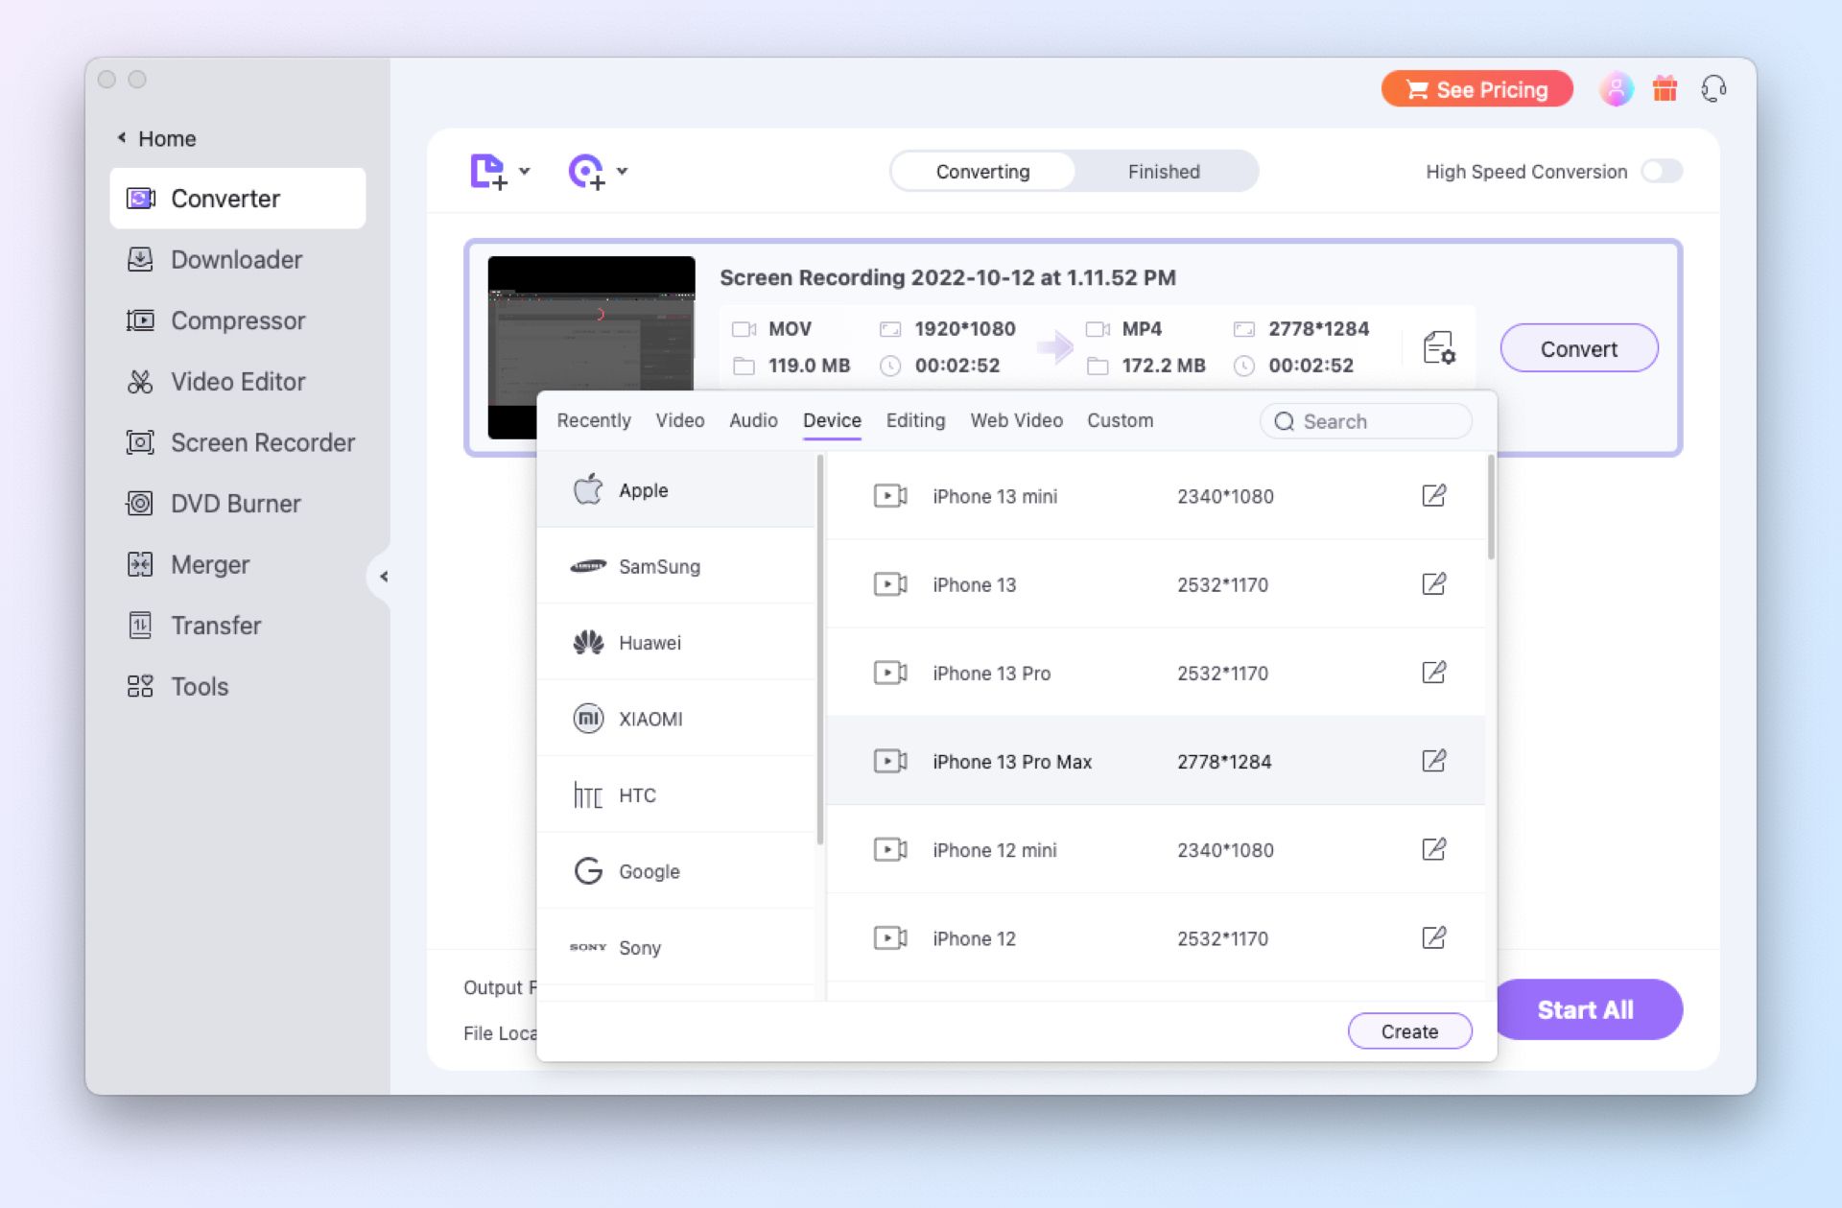Select the Downloader sidebar icon
Viewport: 1842px width, 1208px height.
(140, 259)
